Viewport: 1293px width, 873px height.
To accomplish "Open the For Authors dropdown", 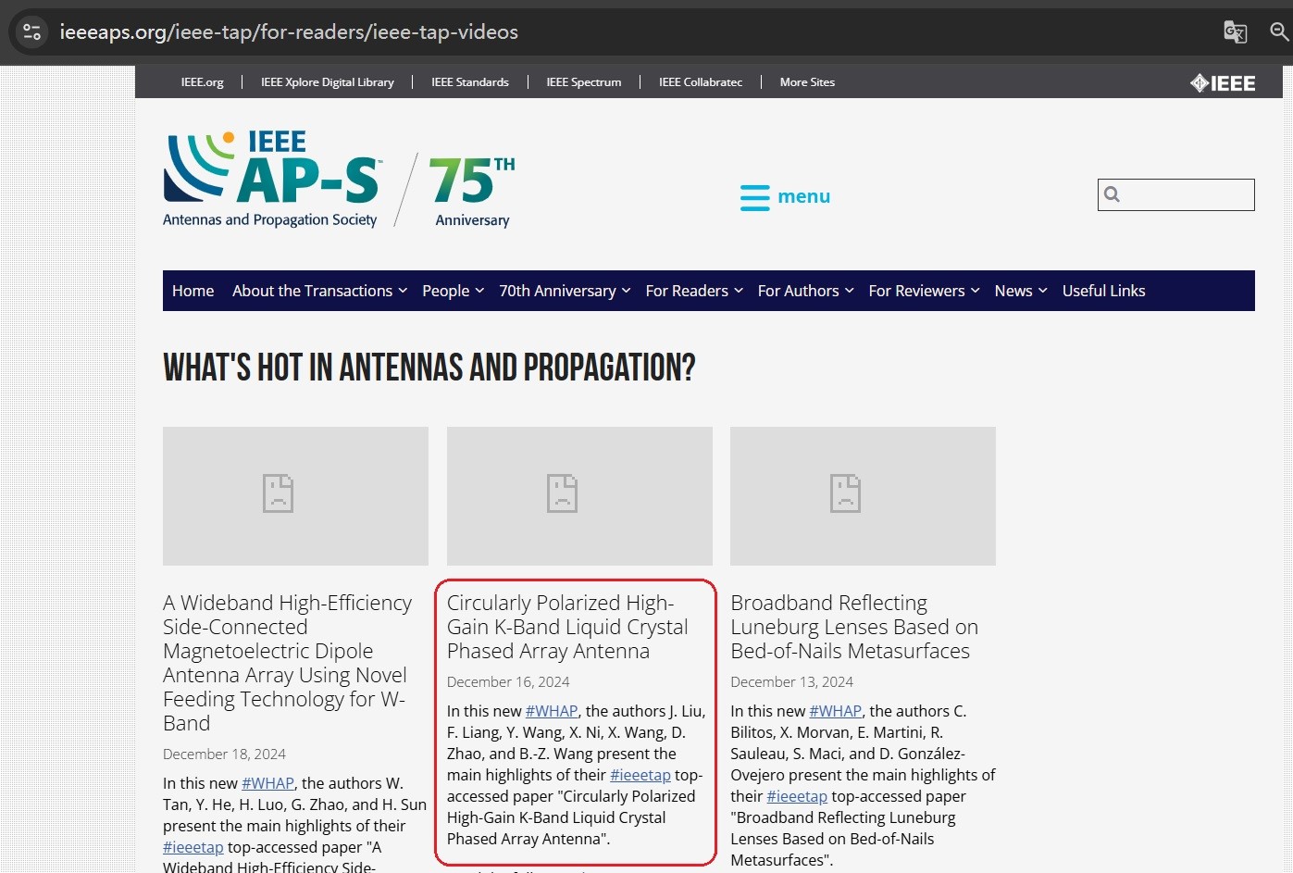I will coord(805,291).
